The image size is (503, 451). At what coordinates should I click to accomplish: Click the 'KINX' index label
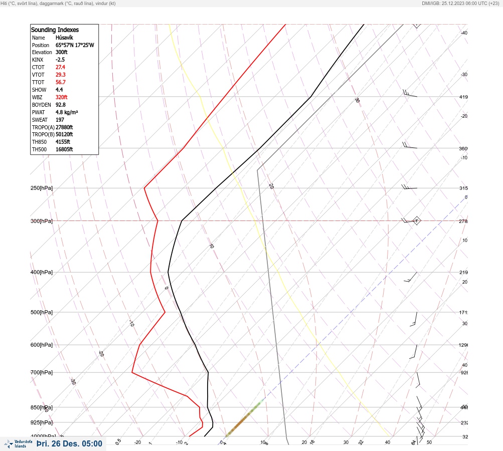38,60
